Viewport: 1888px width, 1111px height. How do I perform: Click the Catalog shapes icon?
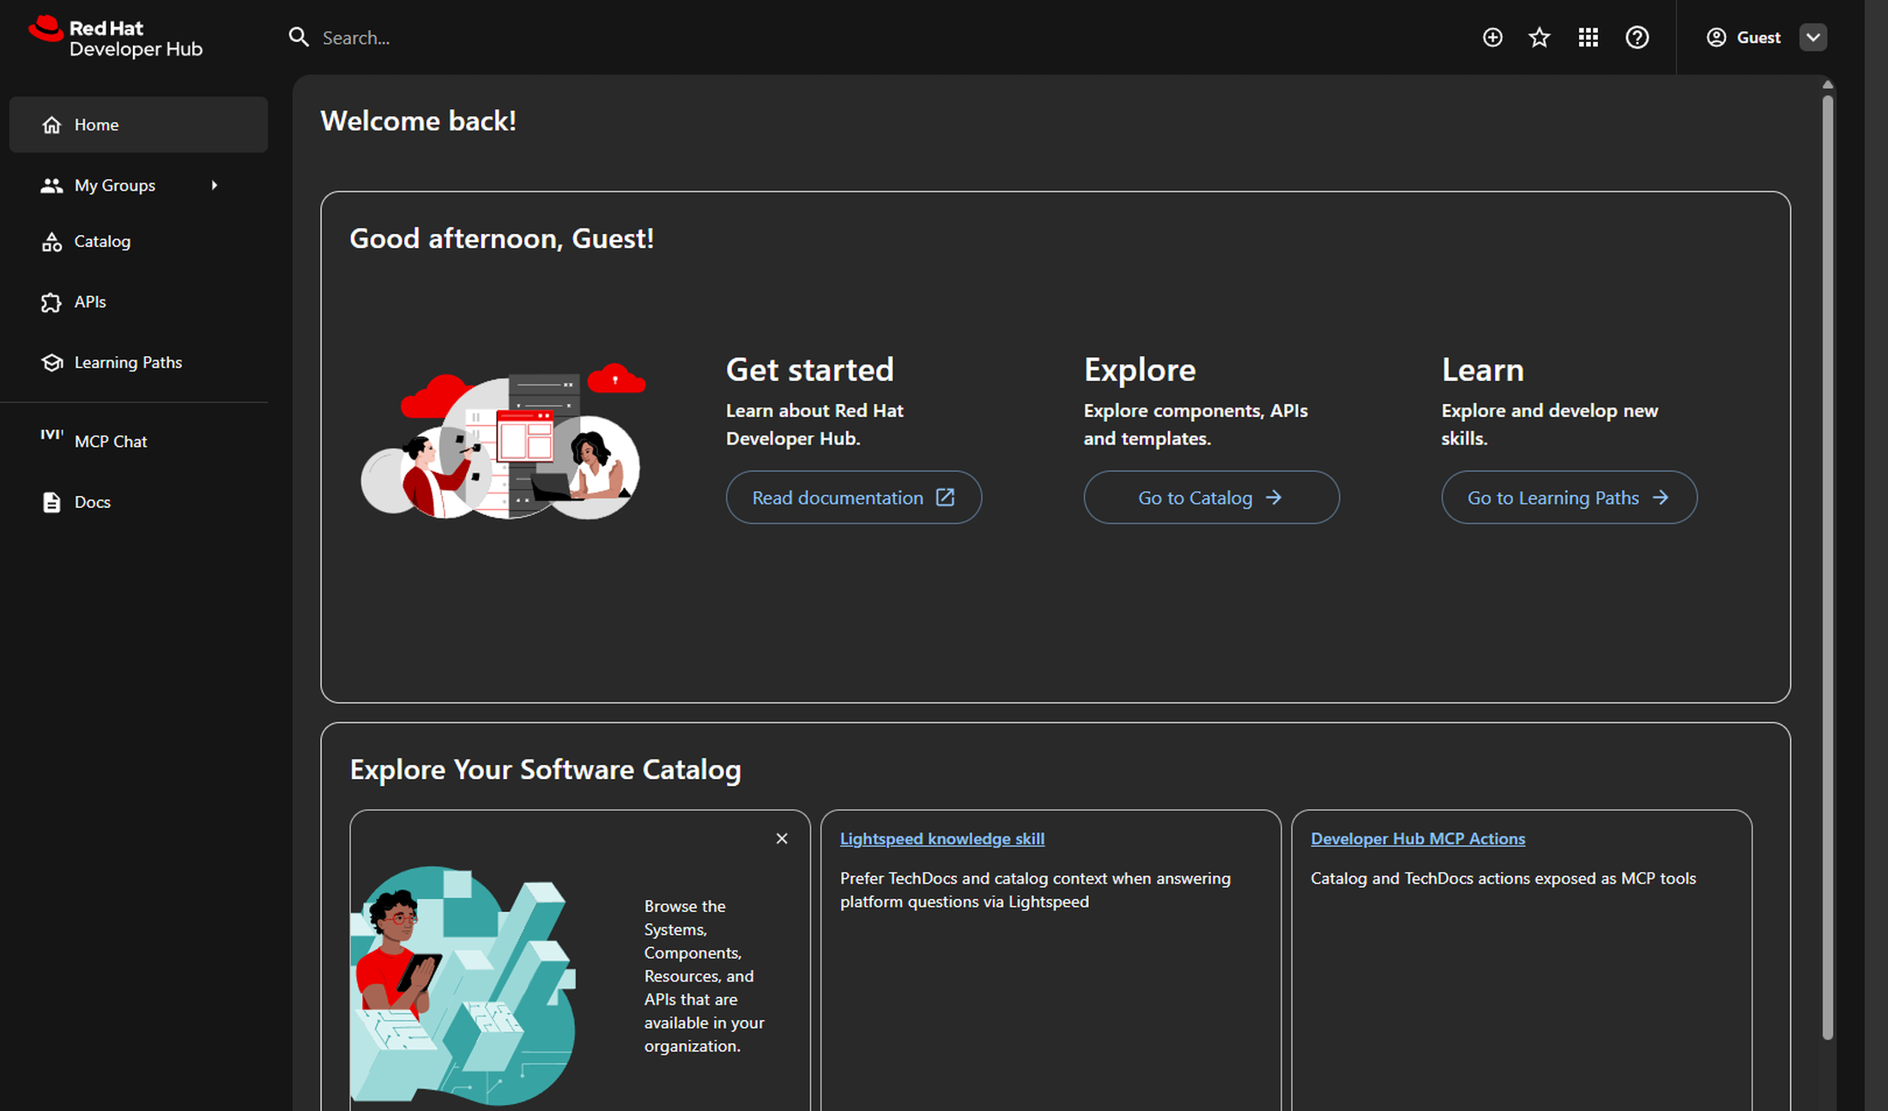coord(51,242)
